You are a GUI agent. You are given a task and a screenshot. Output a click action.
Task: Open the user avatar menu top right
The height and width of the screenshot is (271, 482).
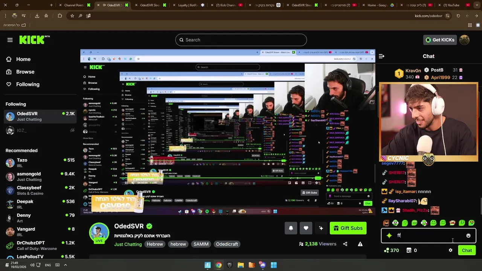tap(465, 40)
